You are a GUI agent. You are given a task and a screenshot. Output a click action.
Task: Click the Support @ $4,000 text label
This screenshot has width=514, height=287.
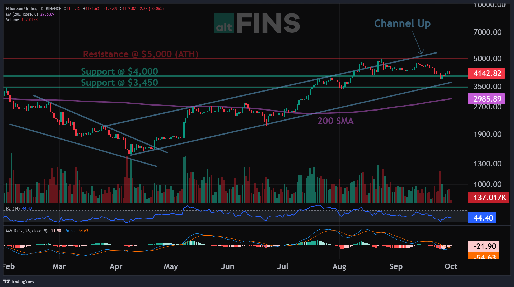click(119, 71)
